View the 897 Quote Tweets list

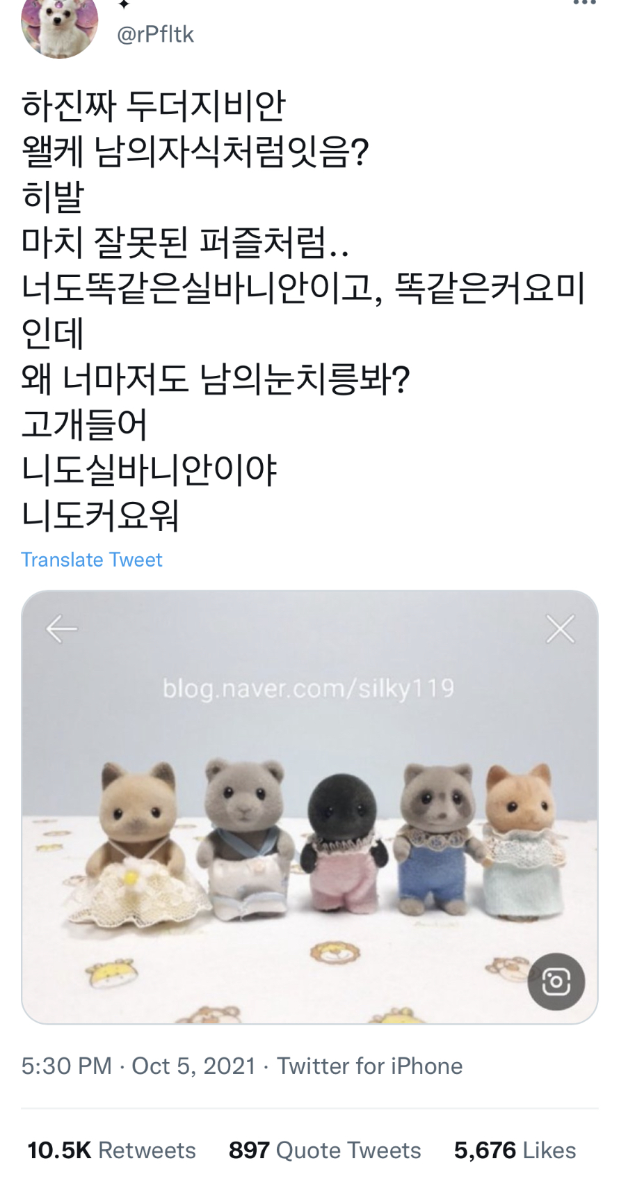click(325, 1150)
